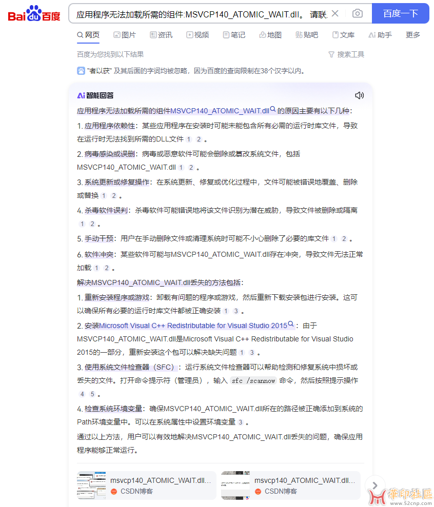
Task: Open the 文库 tab
Action: pyautogui.click(x=343, y=35)
